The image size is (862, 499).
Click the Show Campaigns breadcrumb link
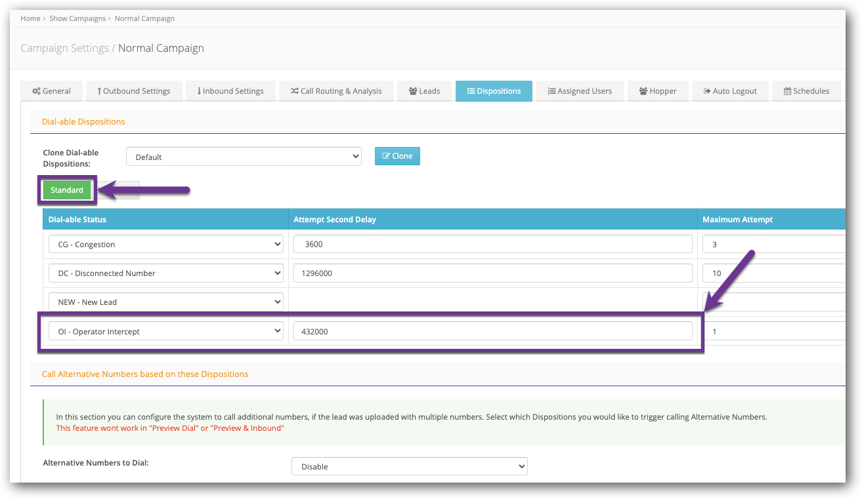(x=77, y=18)
